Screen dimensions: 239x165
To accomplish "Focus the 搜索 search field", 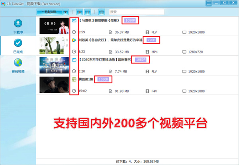I will point(137,12).
